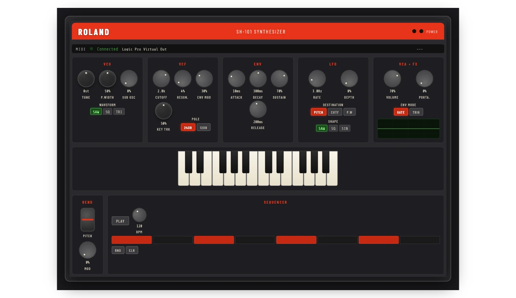Set LFO destination to PITCH
The image size is (516, 298).
[319, 112]
